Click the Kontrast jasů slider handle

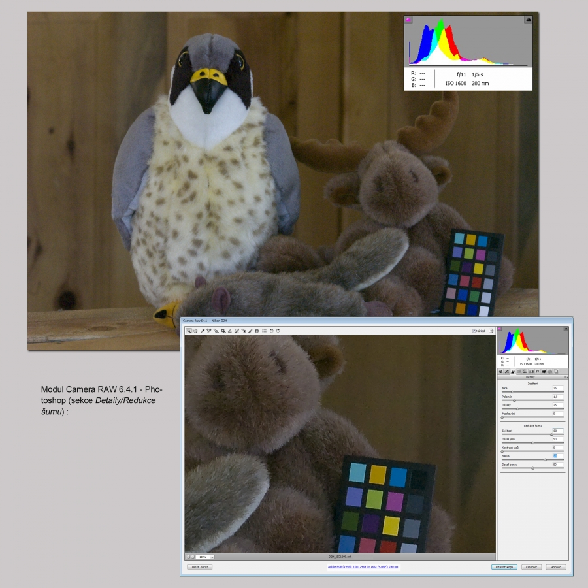tap(502, 451)
